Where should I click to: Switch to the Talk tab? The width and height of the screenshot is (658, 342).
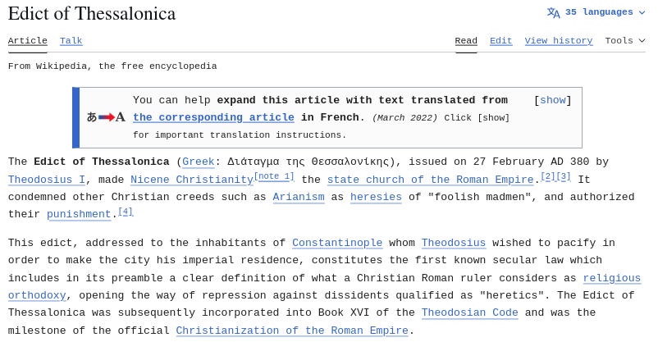tap(71, 41)
